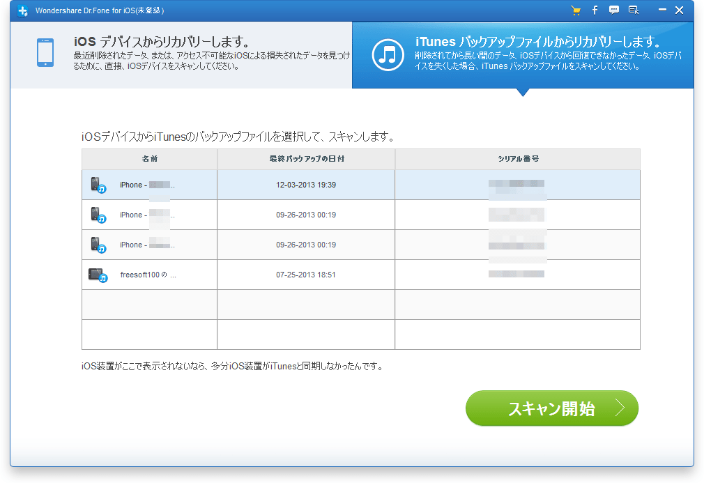Click the iPad icon in freesoft100 row
This screenshot has width=704, height=483.
tap(98, 275)
